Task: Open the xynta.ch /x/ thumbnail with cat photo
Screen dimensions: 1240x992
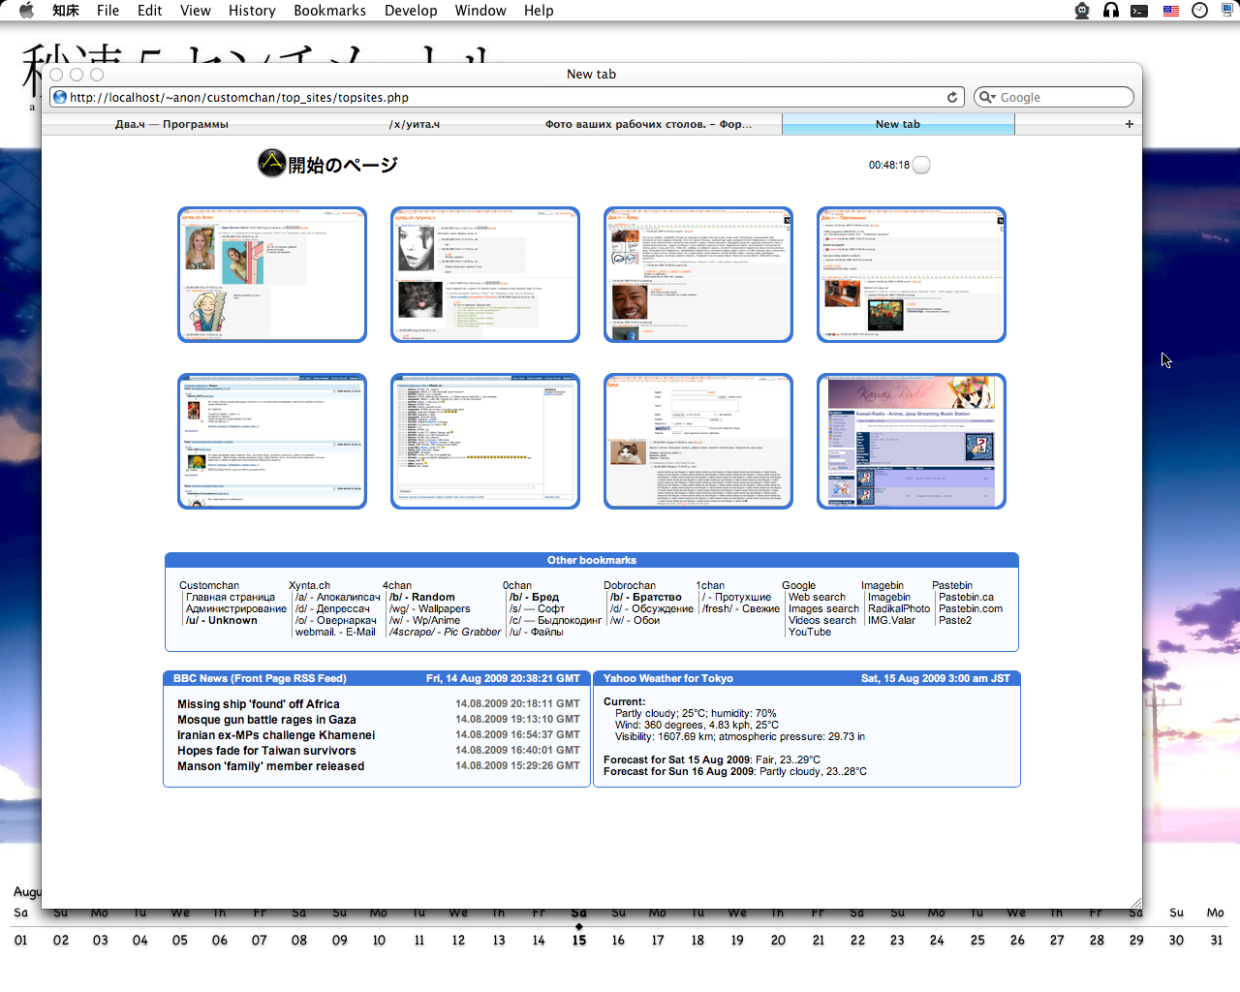Action: (485, 274)
